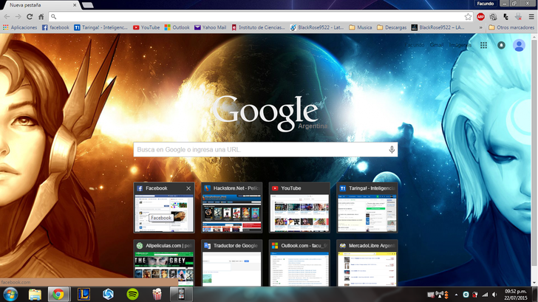This screenshot has width=538, height=302.
Task: Bookmark this page with the star
Action: (468, 16)
